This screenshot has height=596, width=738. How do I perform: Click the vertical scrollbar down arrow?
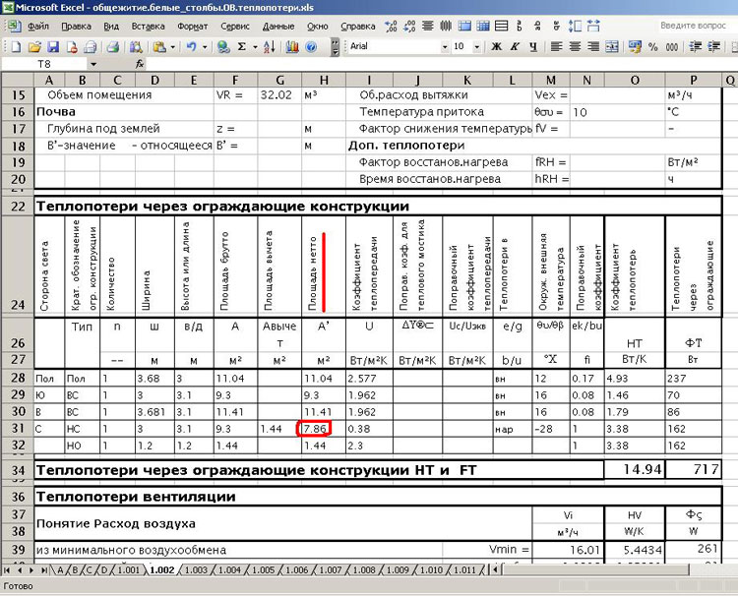730,557
